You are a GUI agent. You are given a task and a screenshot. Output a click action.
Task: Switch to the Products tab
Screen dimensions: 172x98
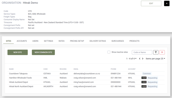click(x=134, y=41)
